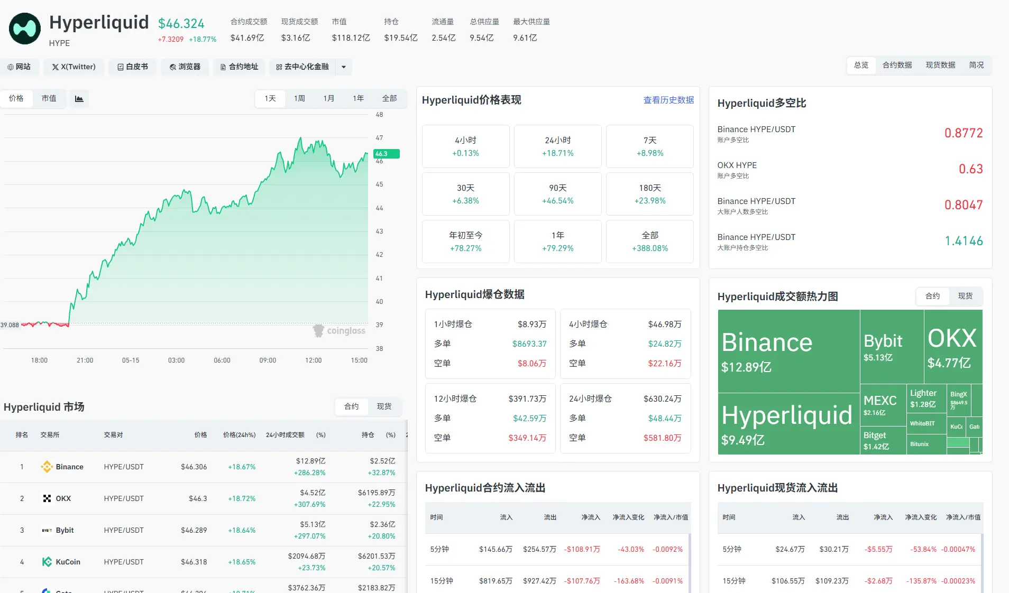Click the 年初至今 price performance card
The image size is (1009, 593).
click(x=466, y=242)
